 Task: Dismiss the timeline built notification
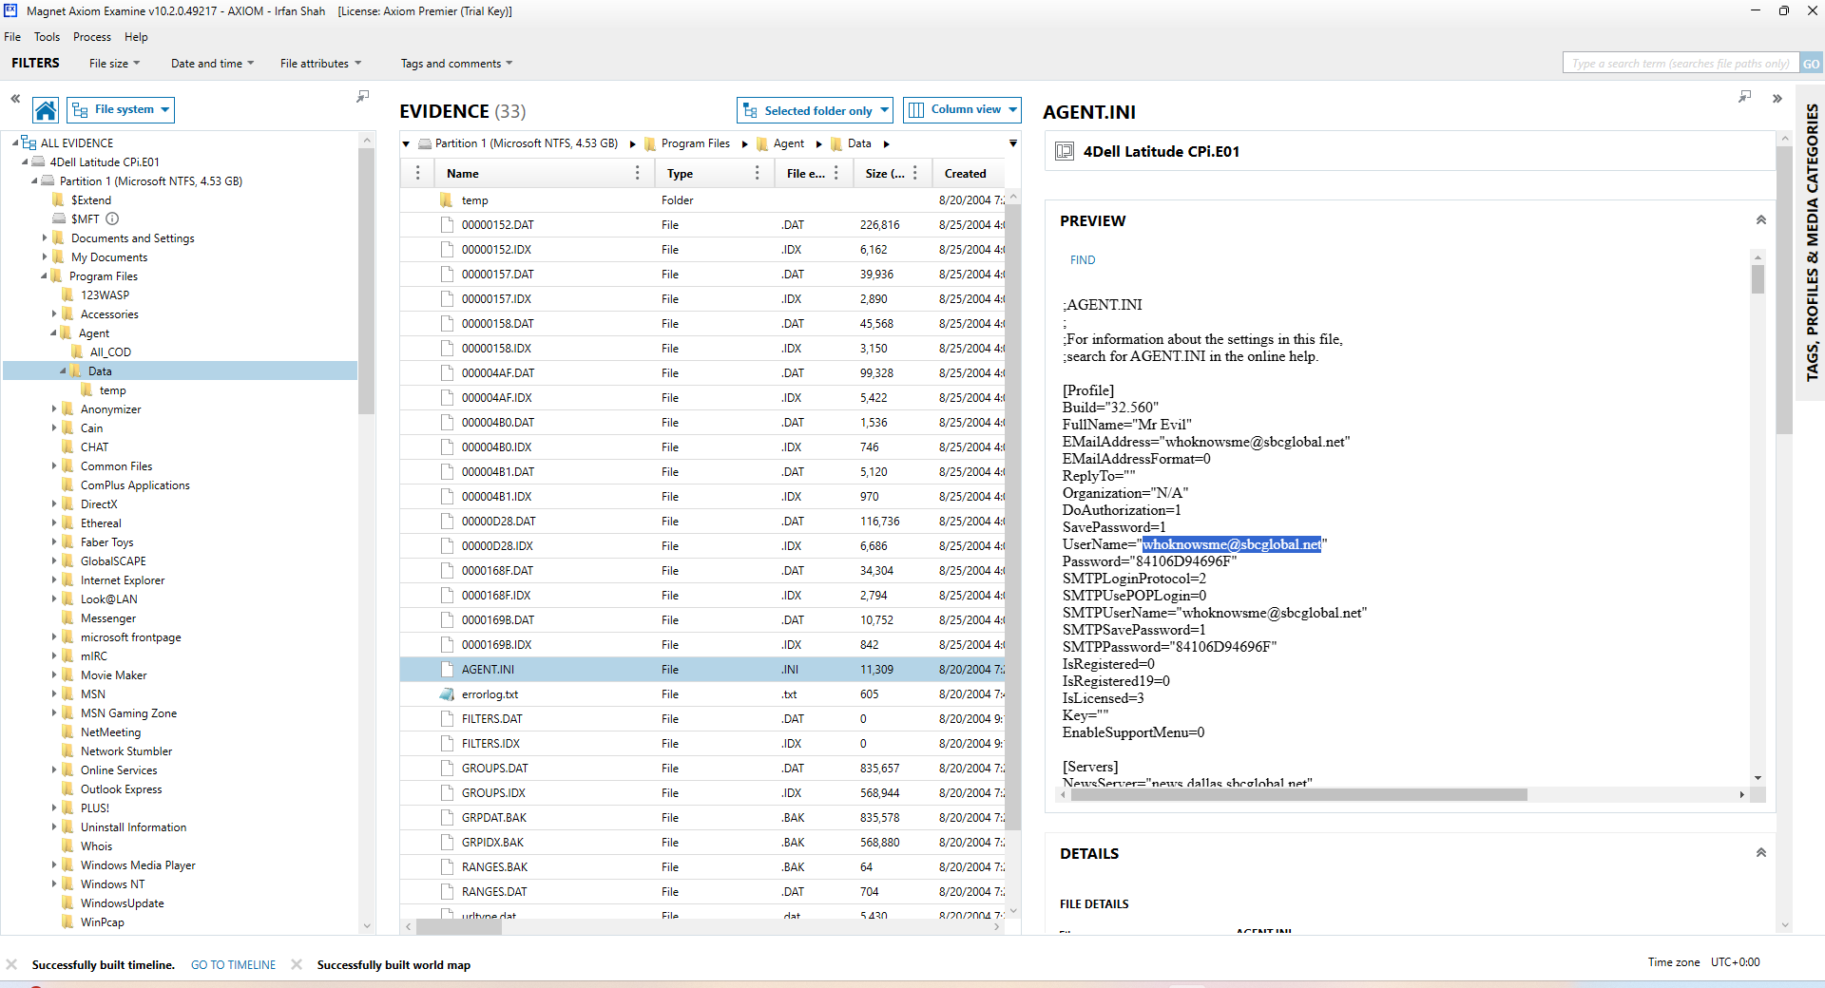pos(11,964)
